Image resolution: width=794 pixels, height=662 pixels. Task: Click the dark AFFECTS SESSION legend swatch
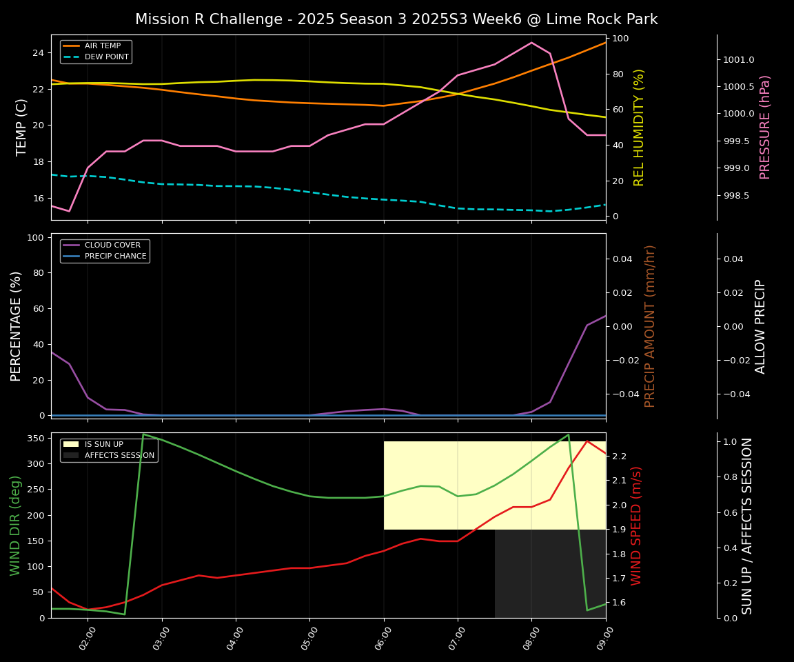tap(72, 455)
